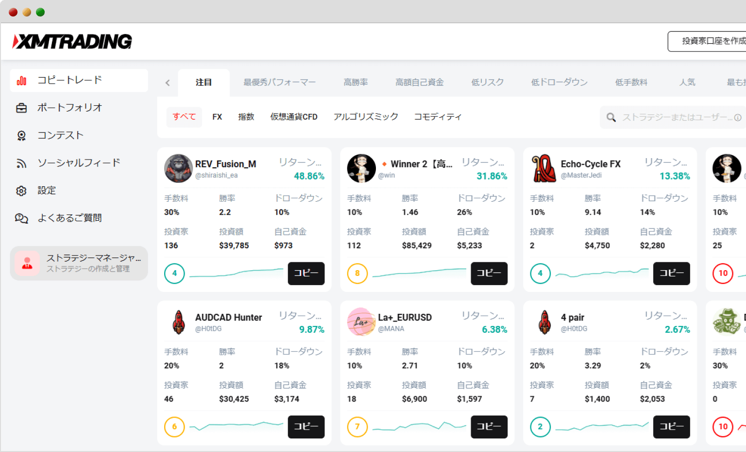Viewport: 746px width, 452px height.
Task: Click the settings gear icon
Action: point(21,191)
